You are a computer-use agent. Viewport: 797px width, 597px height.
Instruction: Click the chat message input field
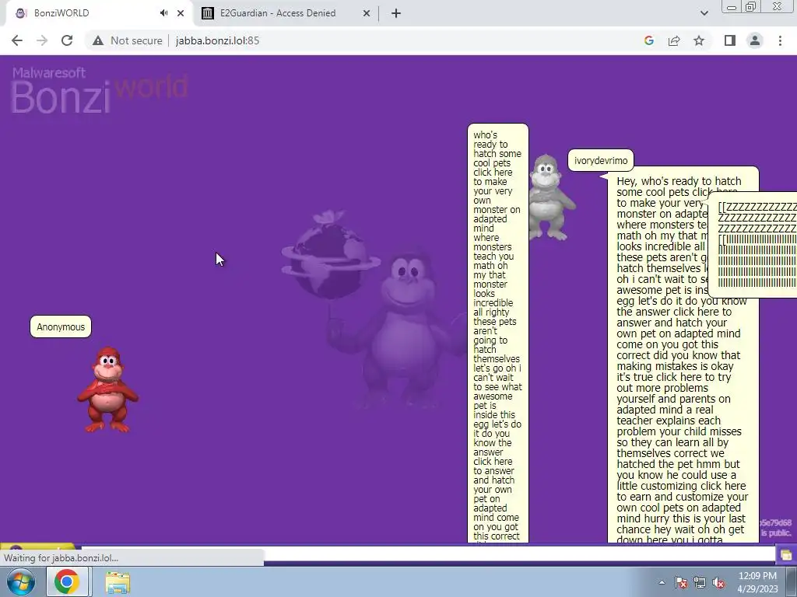click(x=427, y=553)
